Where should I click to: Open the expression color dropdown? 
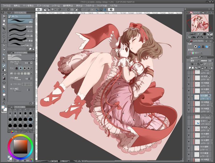coord(196,53)
